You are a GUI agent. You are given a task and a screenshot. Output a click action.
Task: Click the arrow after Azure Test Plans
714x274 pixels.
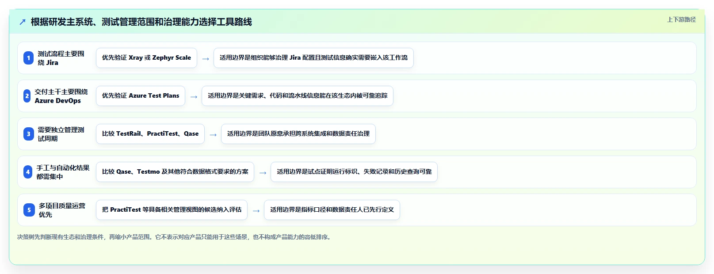[194, 96]
